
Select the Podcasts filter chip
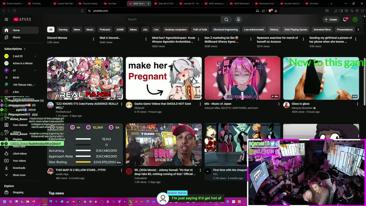pyautogui.click(x=105, y=29)
